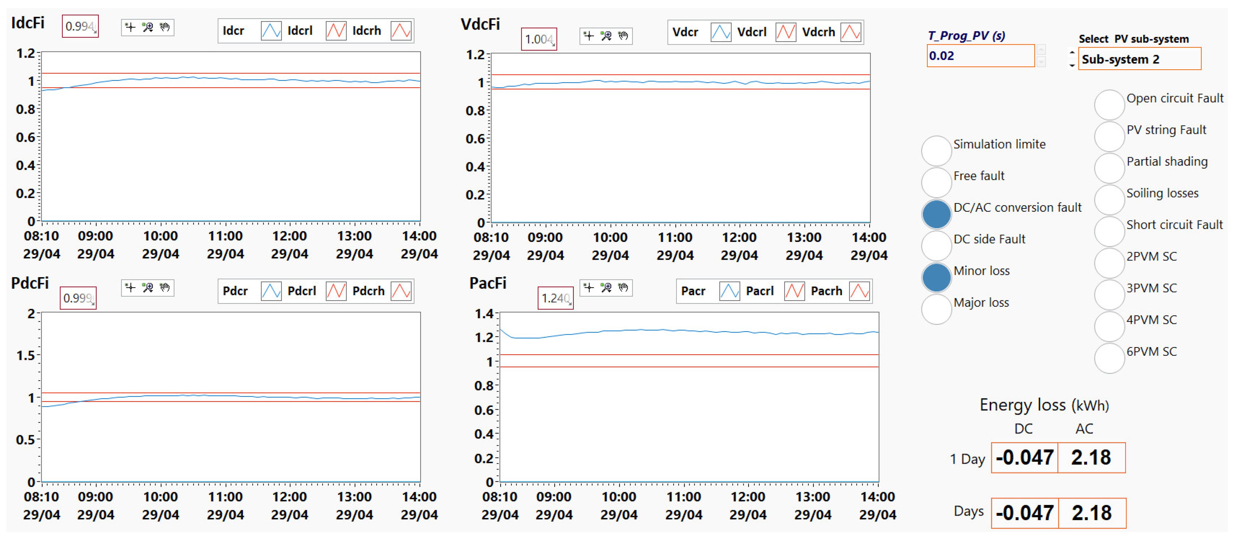Increment the PV sub-system selector with up arrow

pos(1072,52)
